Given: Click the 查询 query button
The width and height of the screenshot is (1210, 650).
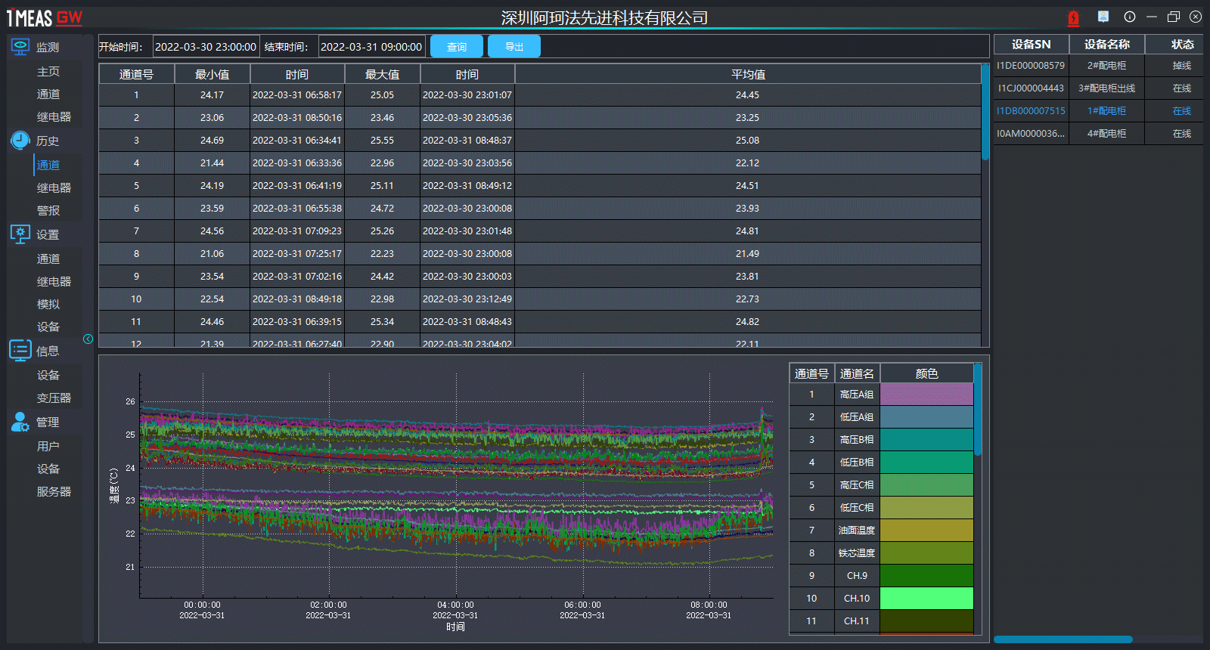Looking at the screenshot, I should [457, 47].
